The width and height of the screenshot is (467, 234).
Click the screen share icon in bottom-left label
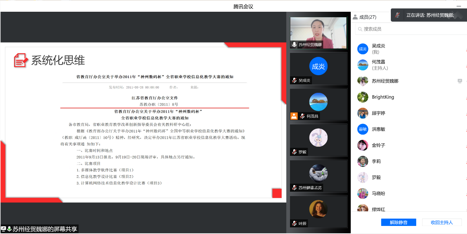point(3,229)
